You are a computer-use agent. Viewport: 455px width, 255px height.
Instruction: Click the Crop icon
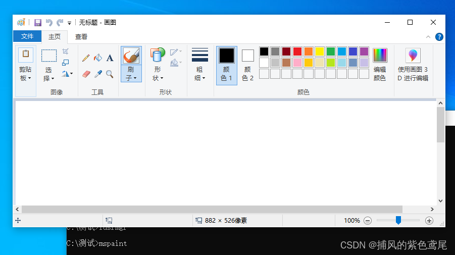tap(65, 52)
